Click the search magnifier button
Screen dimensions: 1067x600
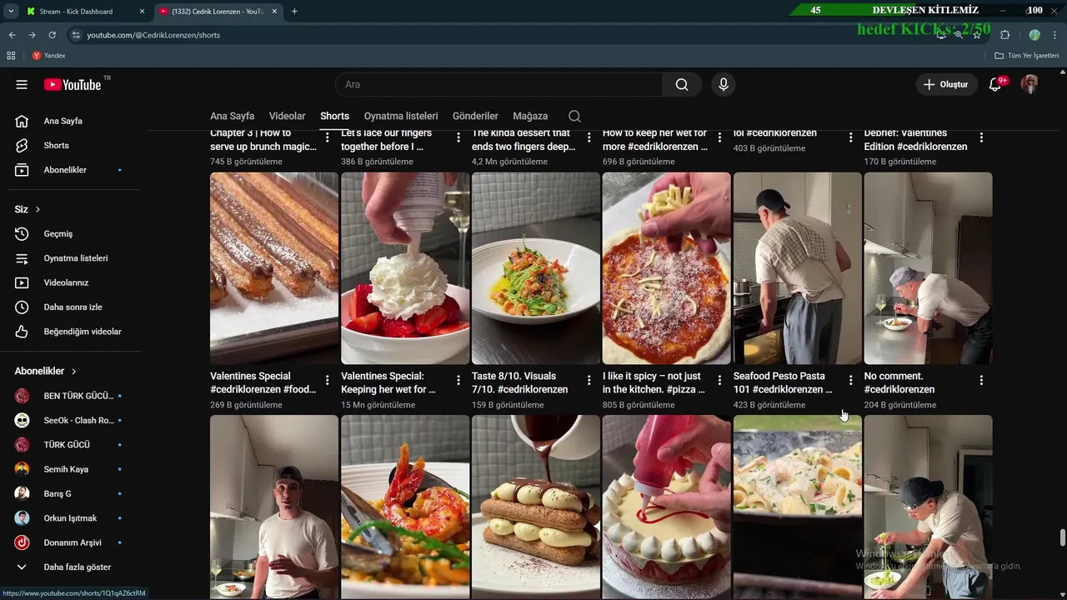pos(682,84)
